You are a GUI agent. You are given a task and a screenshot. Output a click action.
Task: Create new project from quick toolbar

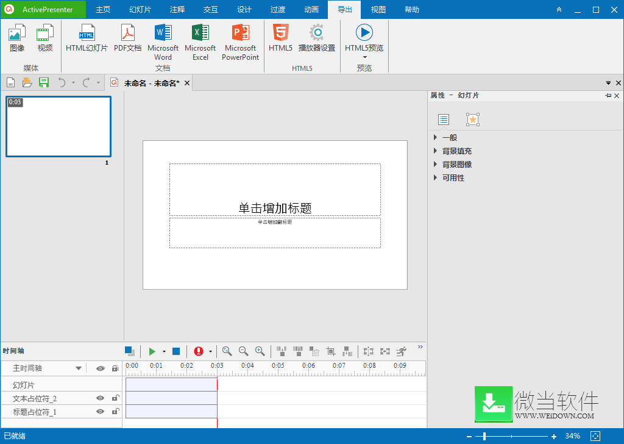[x=11, y=82]
